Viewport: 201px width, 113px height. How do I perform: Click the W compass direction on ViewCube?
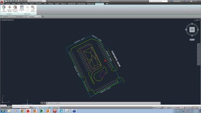[x=186, y=30]
